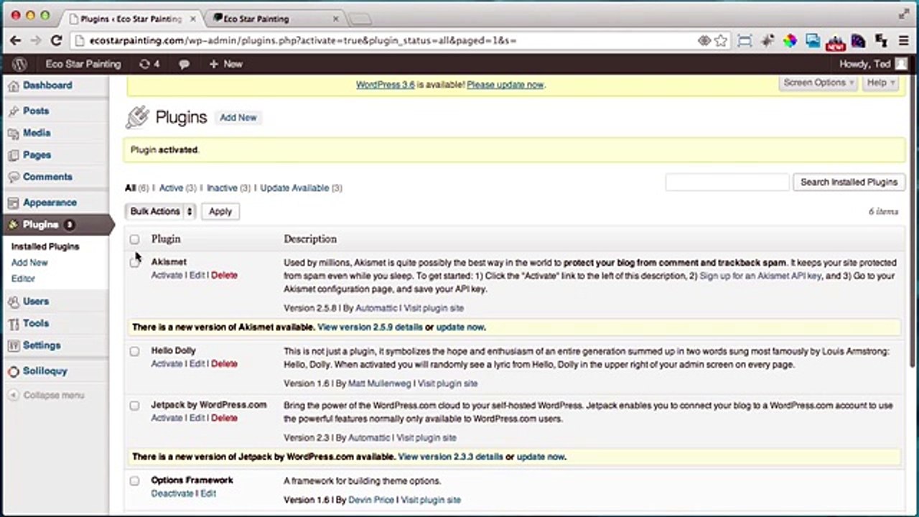The image size is (919, 517).
Task: Edit the Jetpack by WordPress.com plugin
Action: [x=197, y=419]
